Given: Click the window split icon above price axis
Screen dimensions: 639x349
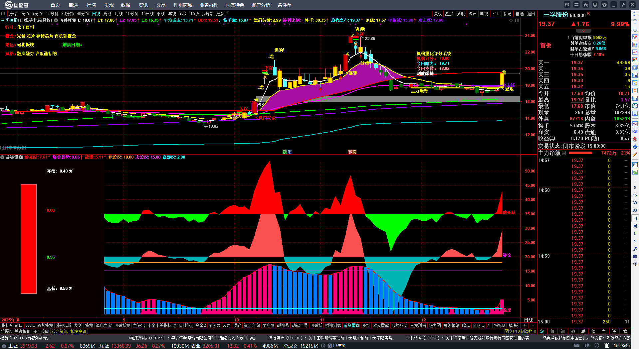Looking at the screenshot, I should tap(517, 20).
